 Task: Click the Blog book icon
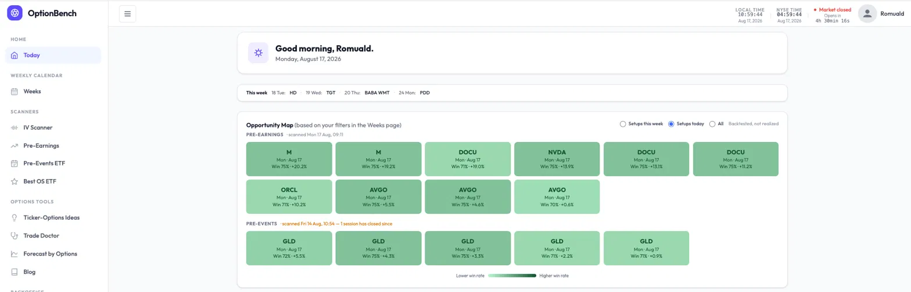[15, 272]
